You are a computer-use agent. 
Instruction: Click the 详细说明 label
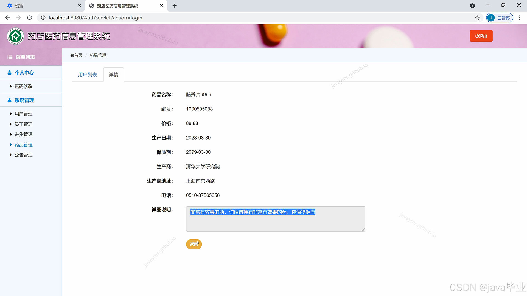(162, 210)
